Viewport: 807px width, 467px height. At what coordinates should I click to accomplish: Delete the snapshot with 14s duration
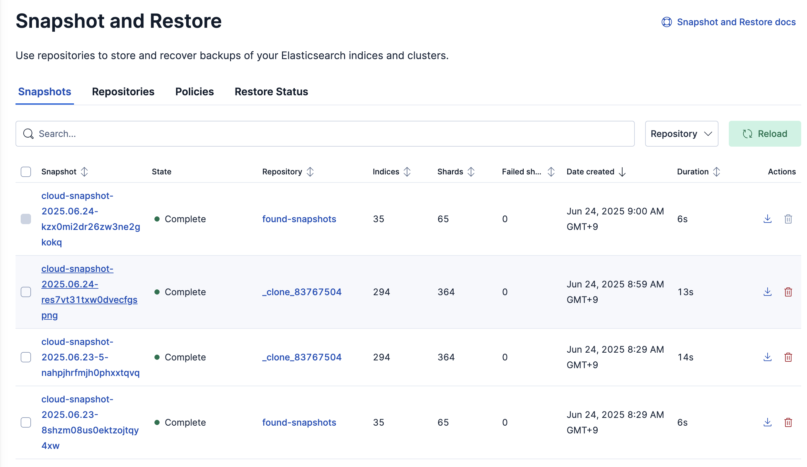[788, 357]
